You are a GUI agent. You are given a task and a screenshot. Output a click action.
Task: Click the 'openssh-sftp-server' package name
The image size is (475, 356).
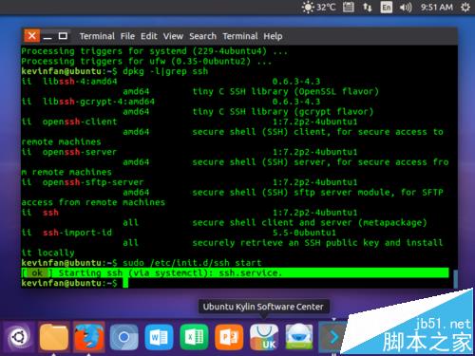coord(93,182)
